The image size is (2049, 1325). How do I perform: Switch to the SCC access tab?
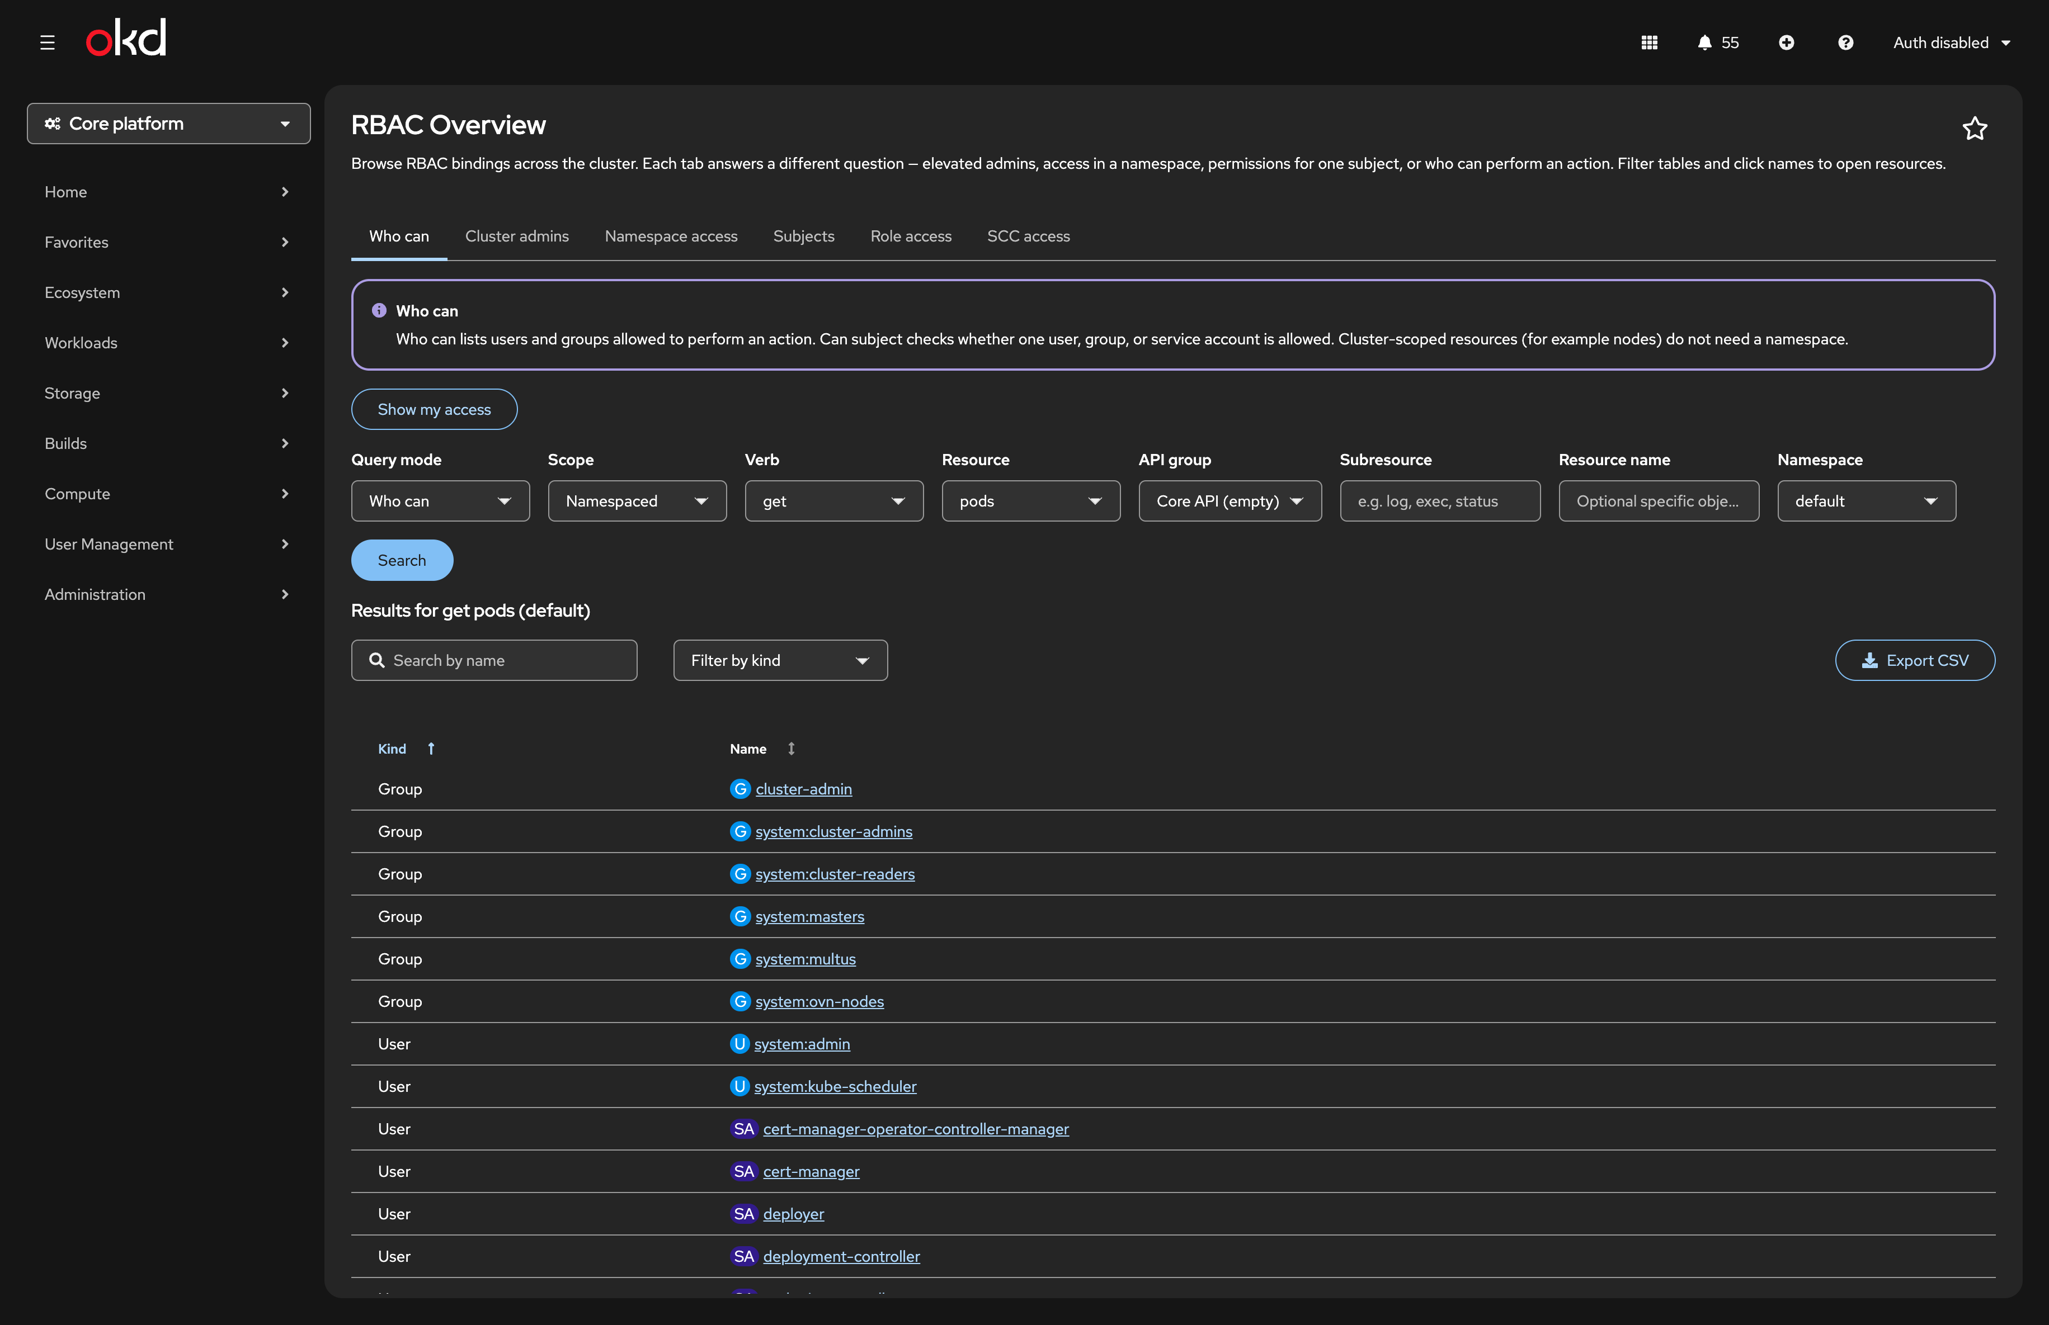tap(1028, 236)
